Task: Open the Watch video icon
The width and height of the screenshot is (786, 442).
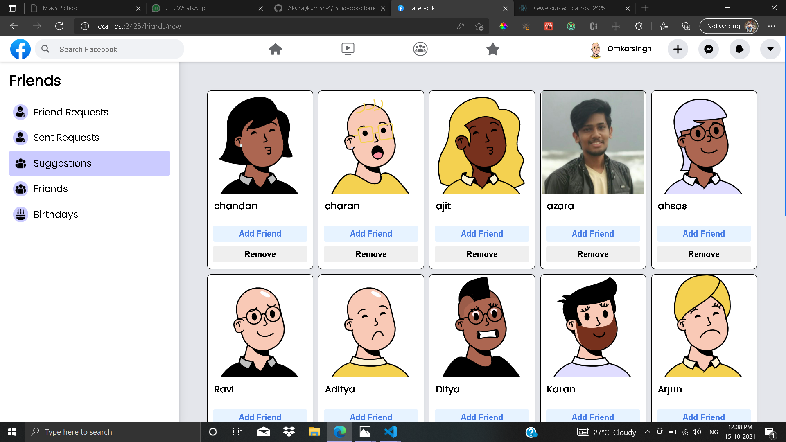Action: pos(348,49)
